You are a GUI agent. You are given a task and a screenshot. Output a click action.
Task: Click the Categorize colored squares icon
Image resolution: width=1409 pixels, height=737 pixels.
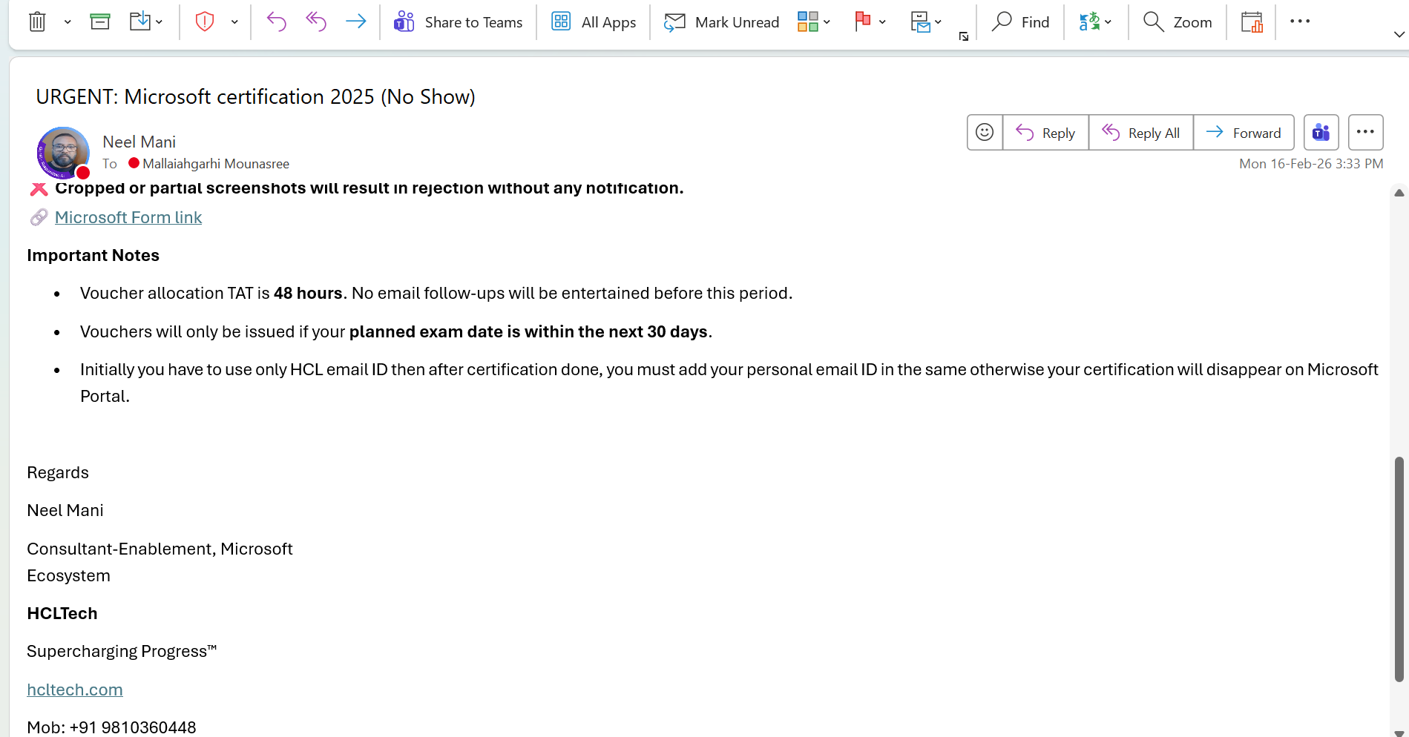[807, 22]
